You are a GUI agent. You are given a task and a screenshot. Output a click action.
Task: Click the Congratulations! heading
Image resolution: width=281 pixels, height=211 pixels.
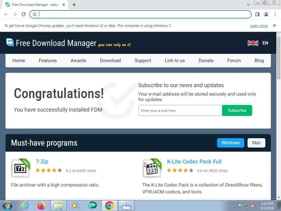tap(59, 93)
